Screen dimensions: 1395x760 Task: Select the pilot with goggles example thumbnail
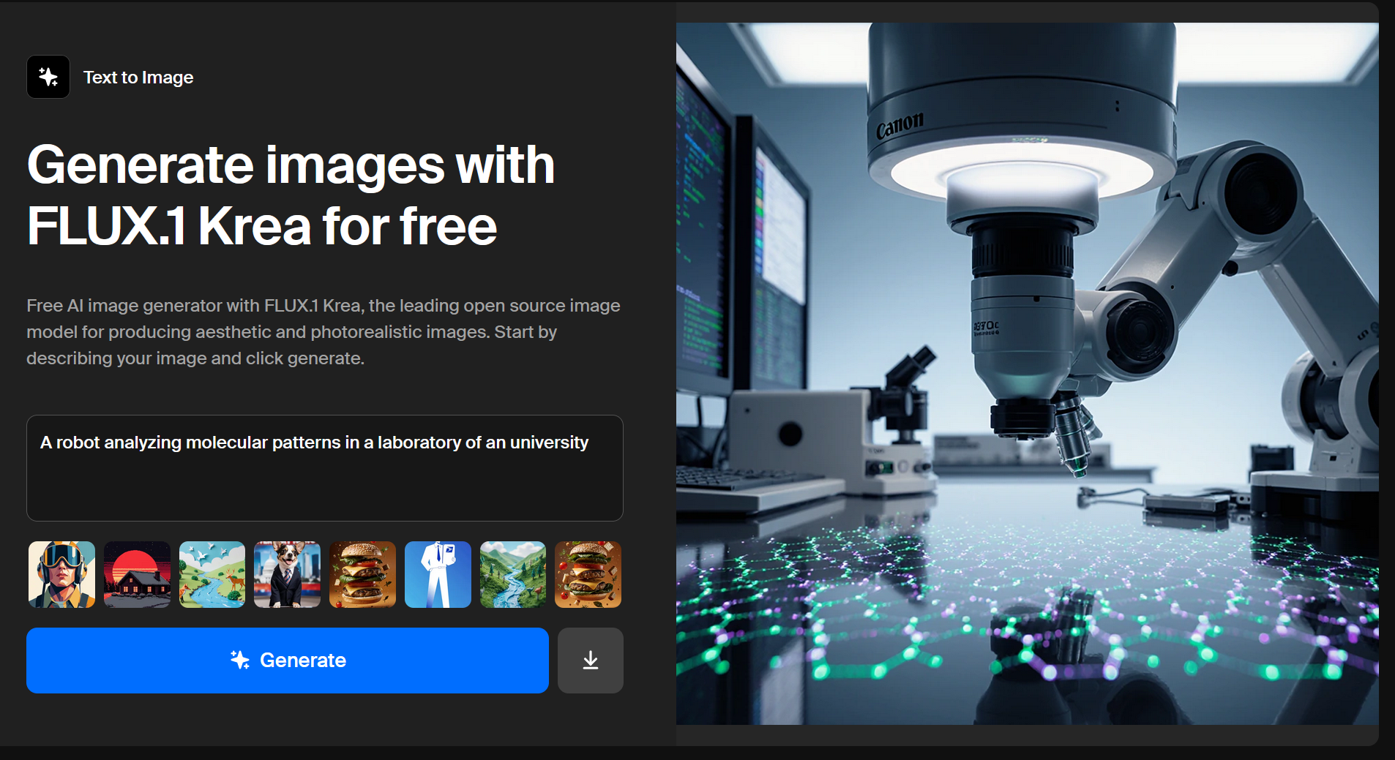pos(62,574)
